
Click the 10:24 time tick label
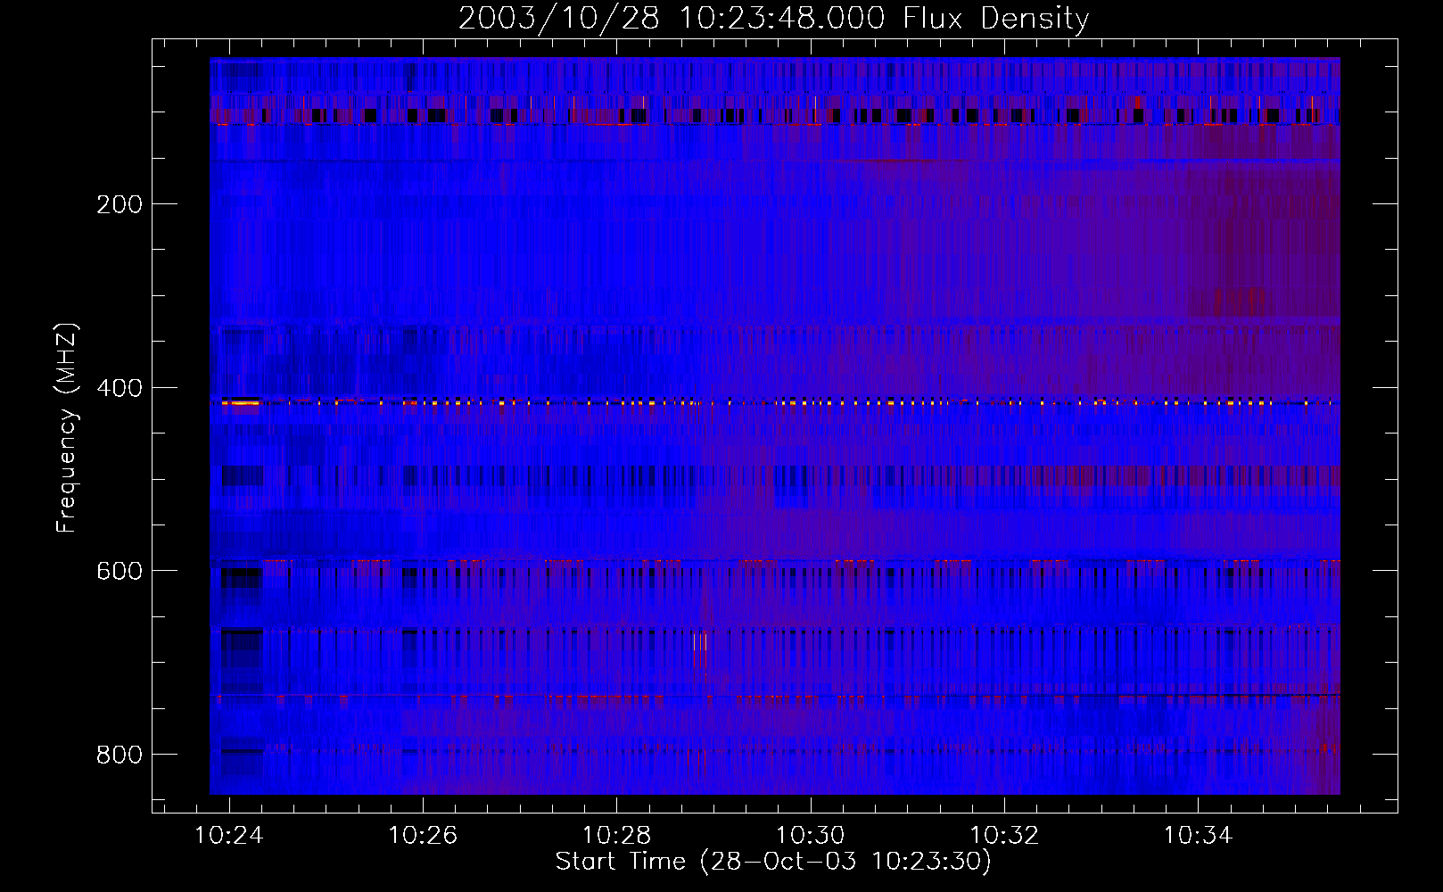pos(229,835)
